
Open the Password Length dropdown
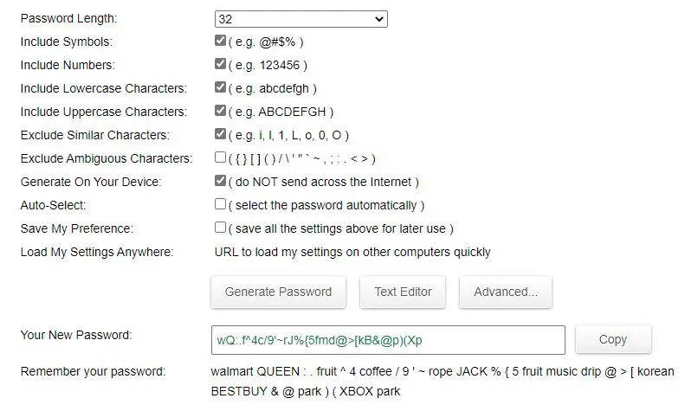pos(301,19)
